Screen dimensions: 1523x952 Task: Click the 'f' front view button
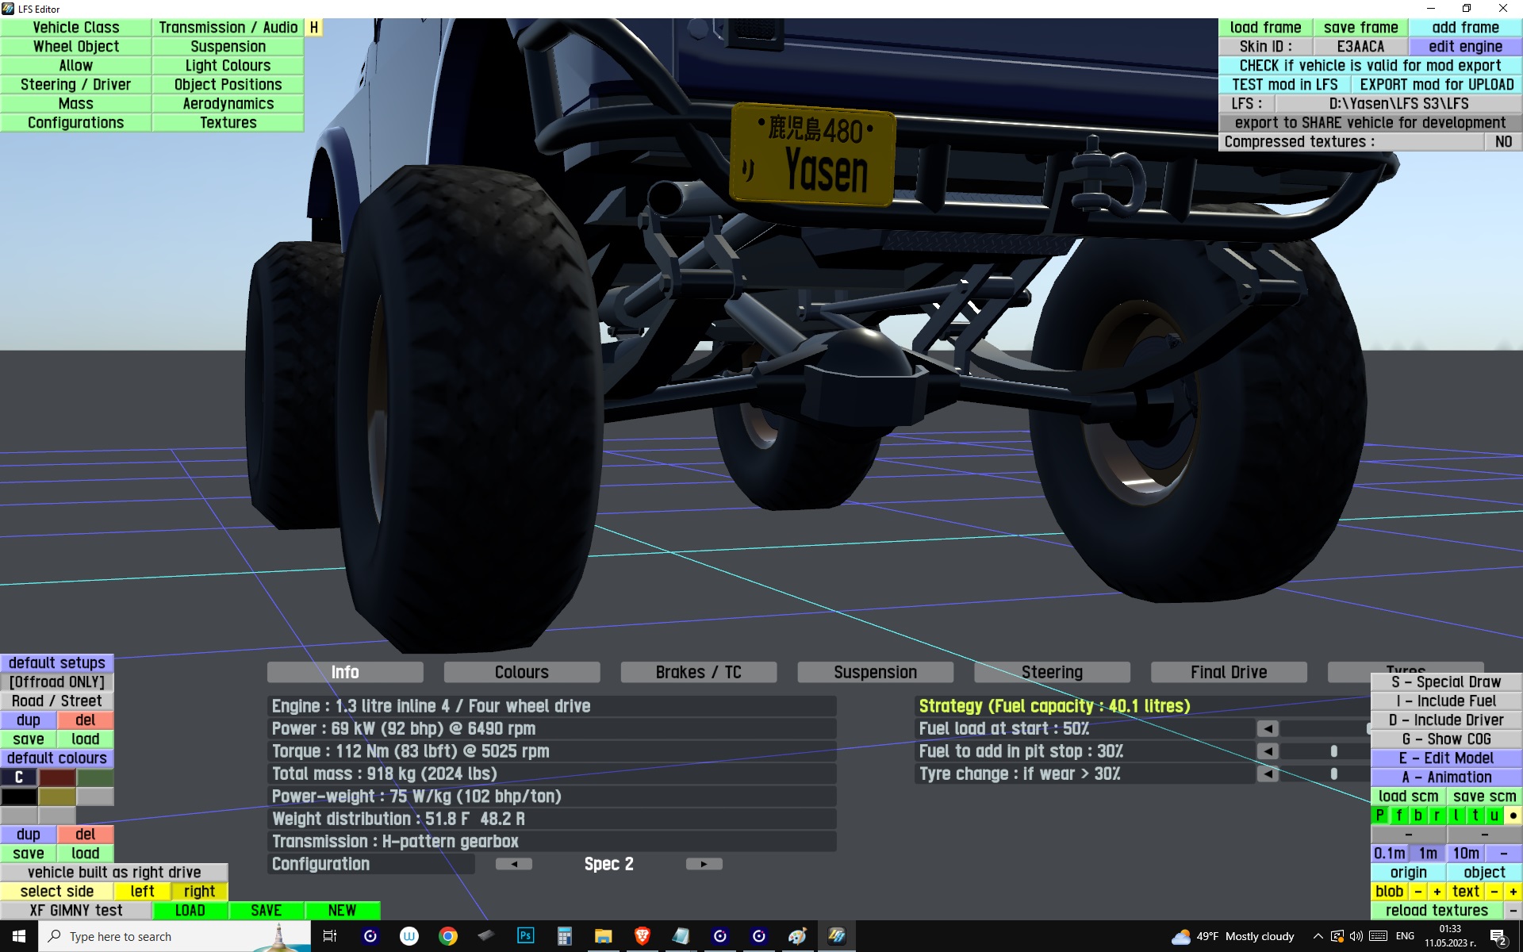click(1399, 816)
